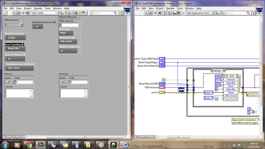Click Abort Execution in Block Diagram toolbar
The height and width of the screenshot is (149, 265).
155,13
